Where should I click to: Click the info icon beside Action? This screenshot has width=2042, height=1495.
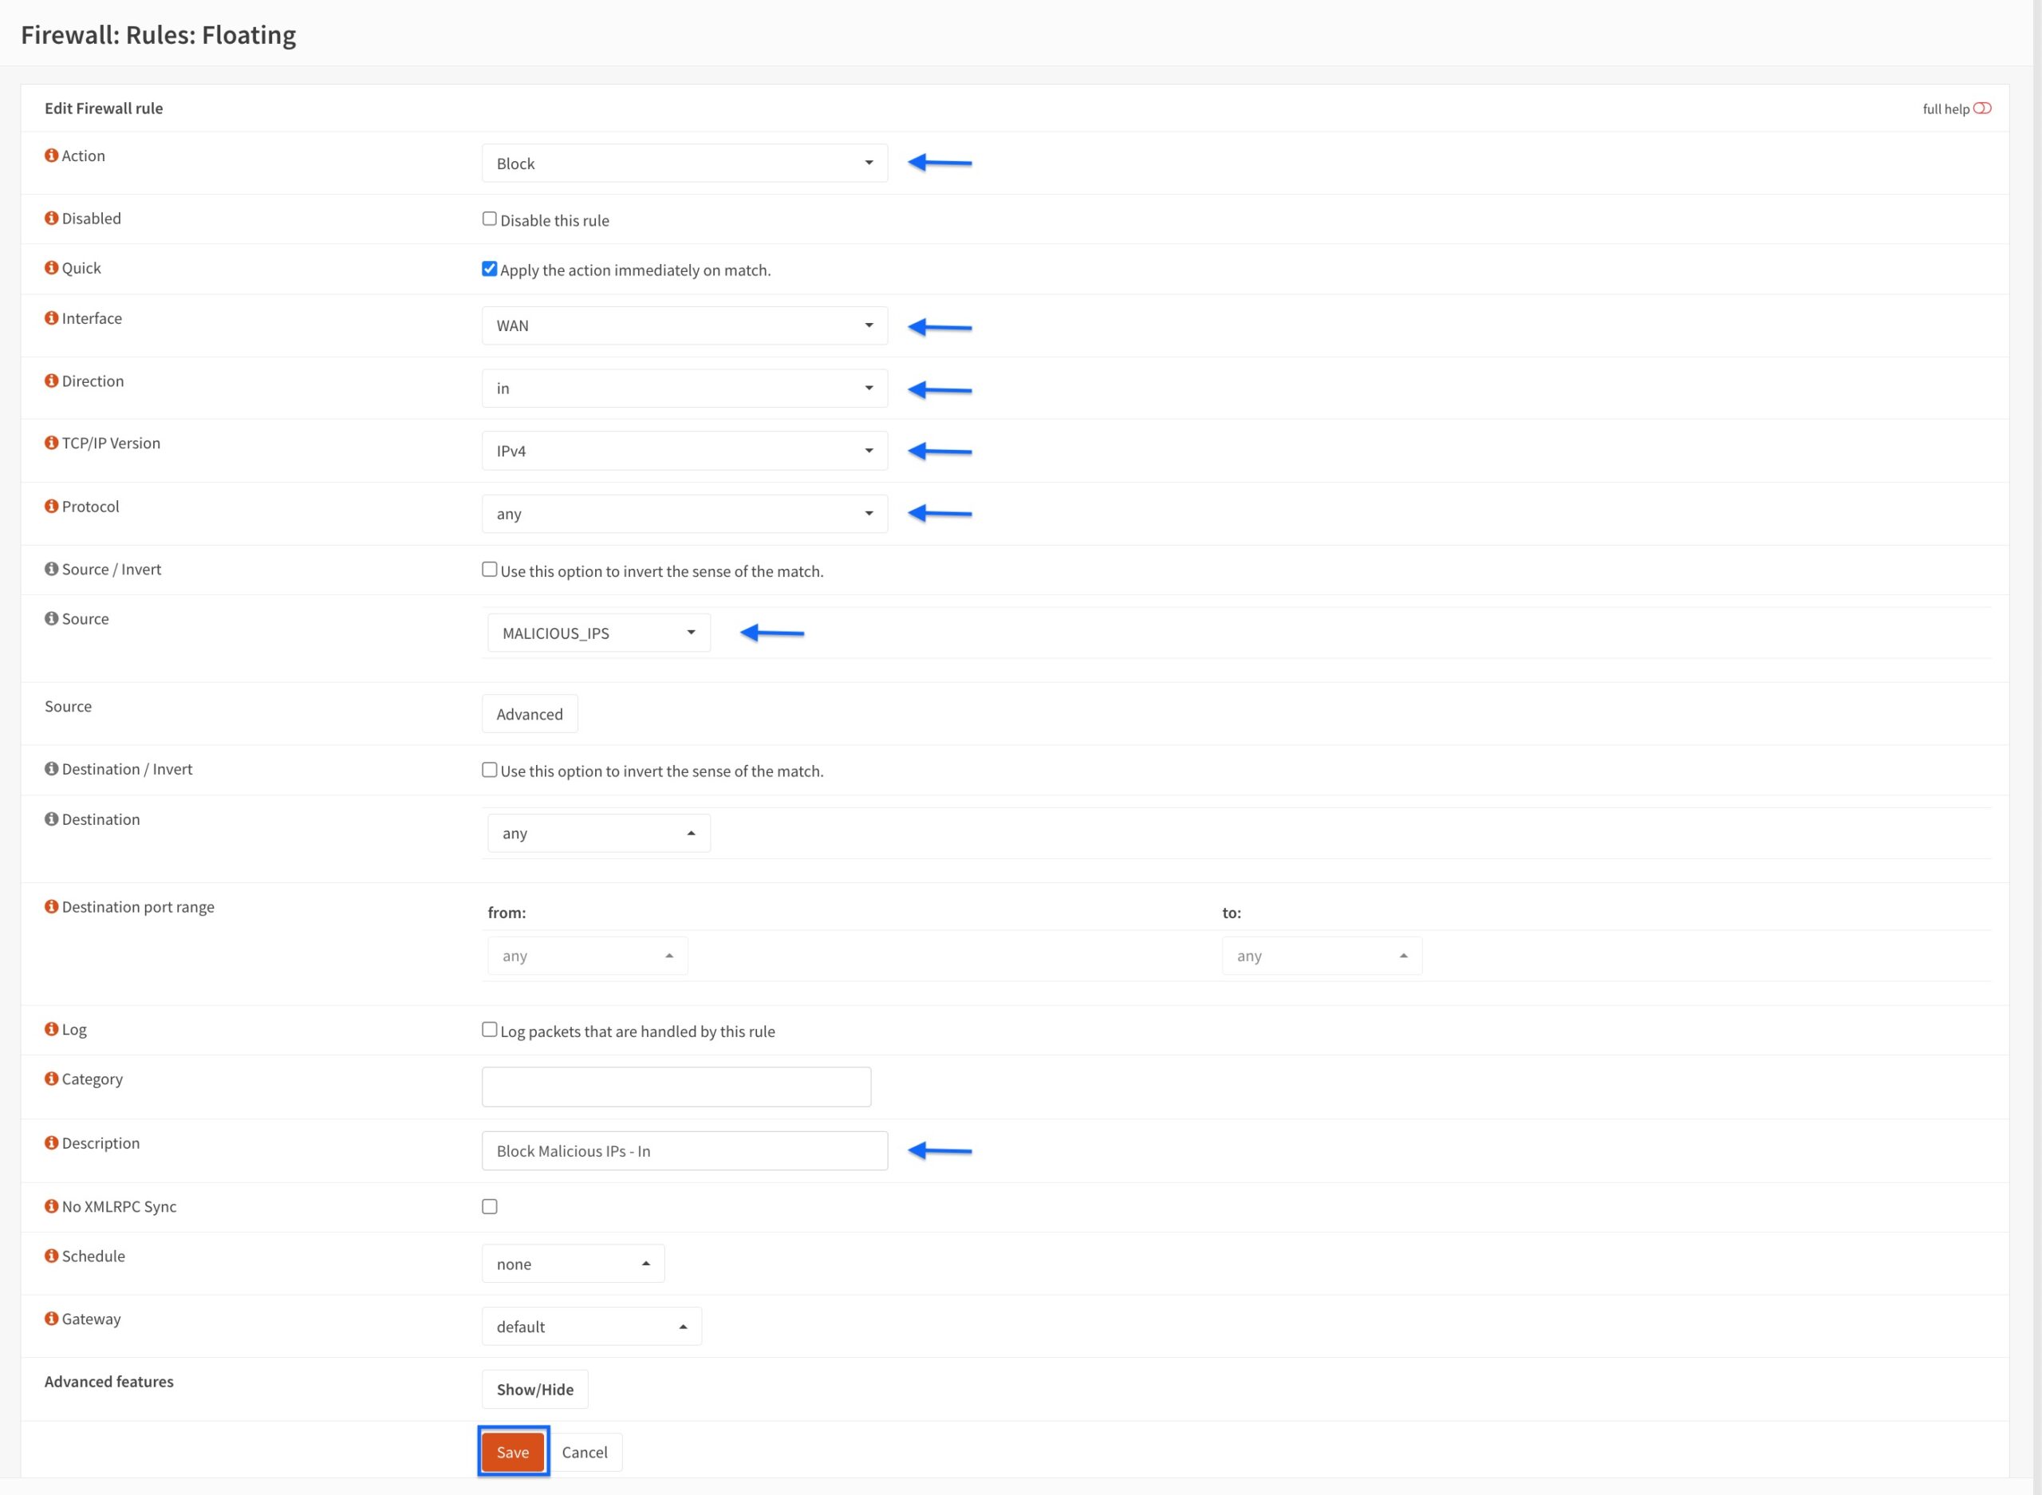[52, 156]
